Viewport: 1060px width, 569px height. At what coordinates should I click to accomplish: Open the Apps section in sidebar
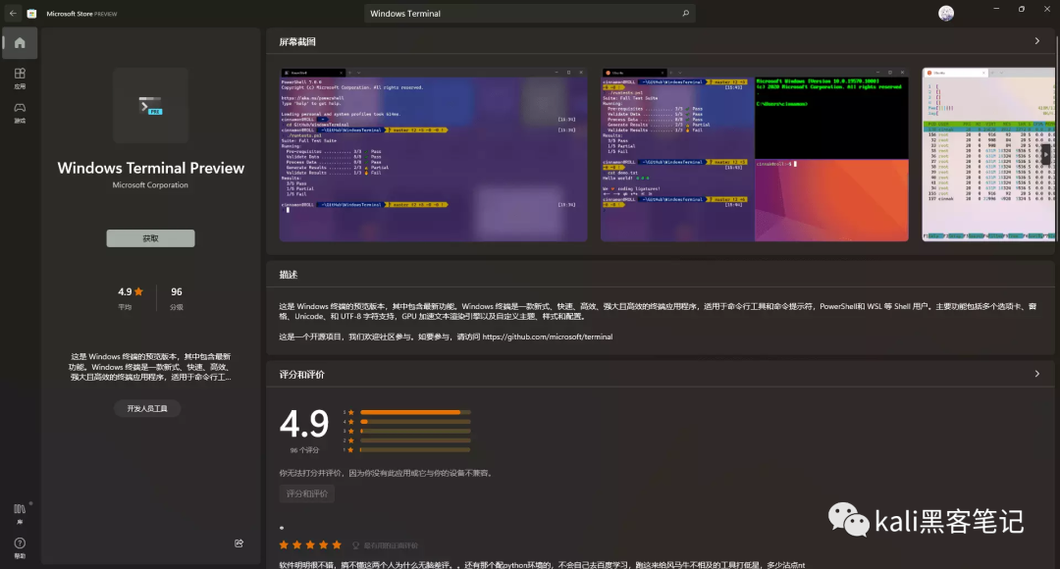[x=20, y=78]
